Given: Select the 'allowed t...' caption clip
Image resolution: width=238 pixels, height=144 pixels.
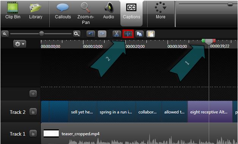Looking at the screenshot, I should point(175,112).
